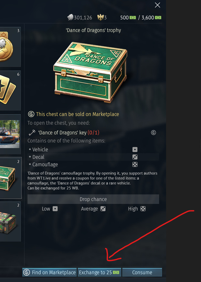Exchange the trophy for 25 warbonds

[x=100, y=272]
